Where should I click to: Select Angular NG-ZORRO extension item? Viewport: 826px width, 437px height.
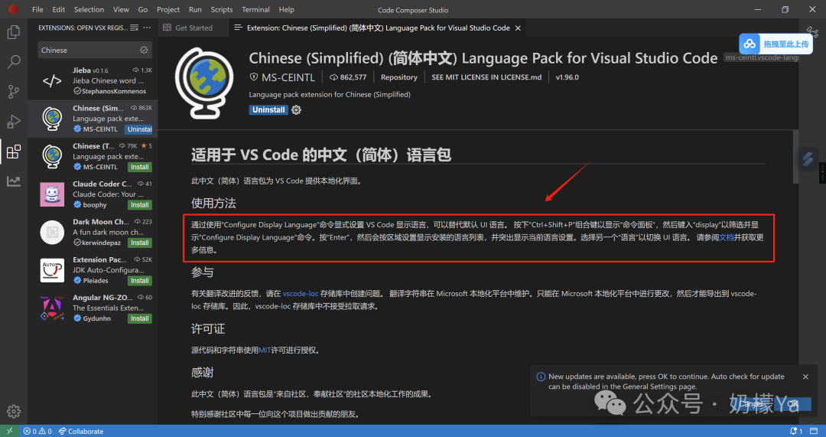93,308
